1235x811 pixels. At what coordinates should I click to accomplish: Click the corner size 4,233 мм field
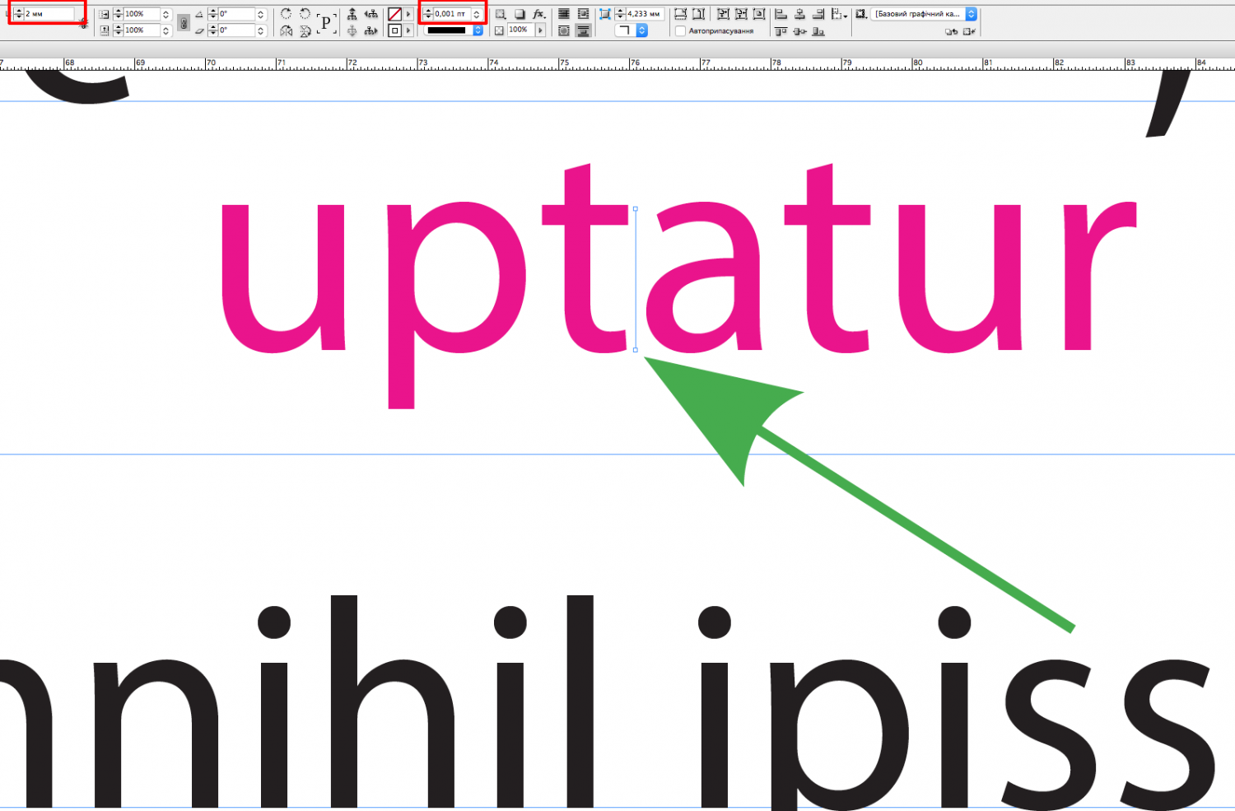(644, 14)
